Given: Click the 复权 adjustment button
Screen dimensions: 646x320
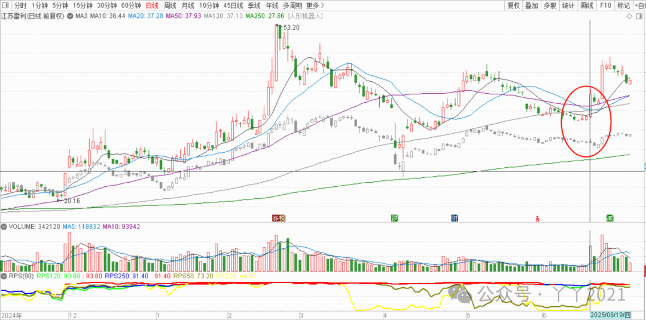Looking at the screenshot, I should pyautogui.click(x=513, y=5).
